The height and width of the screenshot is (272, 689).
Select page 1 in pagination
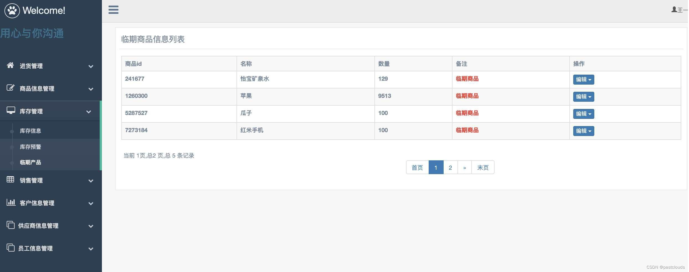tap(436, 167)
